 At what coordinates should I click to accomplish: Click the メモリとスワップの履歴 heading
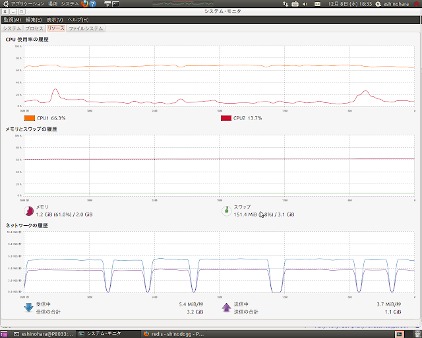point(31,129)
